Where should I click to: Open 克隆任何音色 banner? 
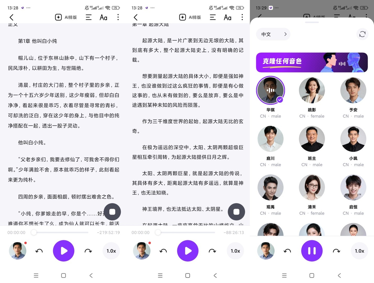tap(312, 62)
